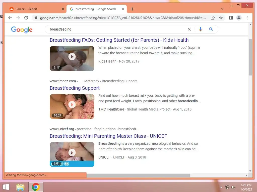The image size is (257, 192).
Task: Click the scroll up arrow
Action: [x=250, y=25]
